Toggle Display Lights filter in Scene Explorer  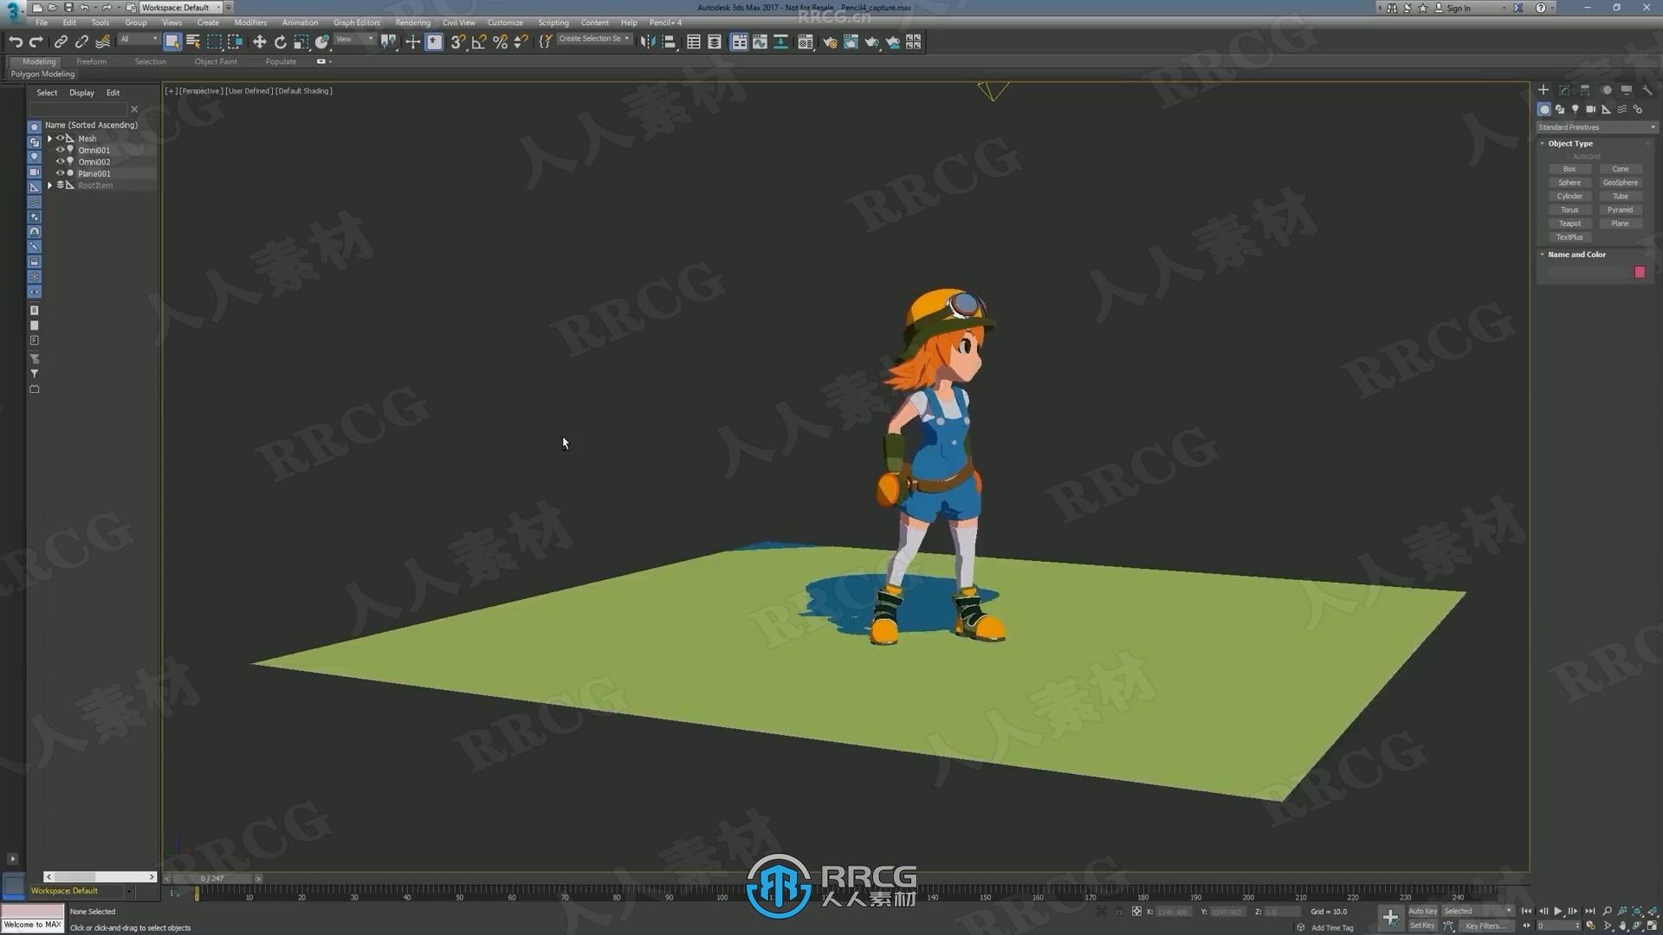point(35,157)
